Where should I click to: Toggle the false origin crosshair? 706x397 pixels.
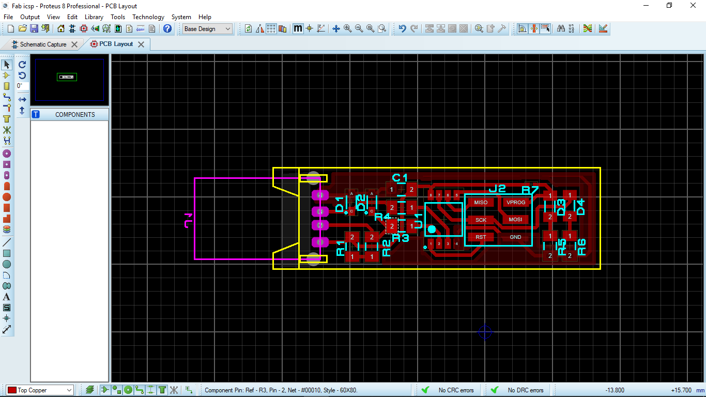click(310, 29)
